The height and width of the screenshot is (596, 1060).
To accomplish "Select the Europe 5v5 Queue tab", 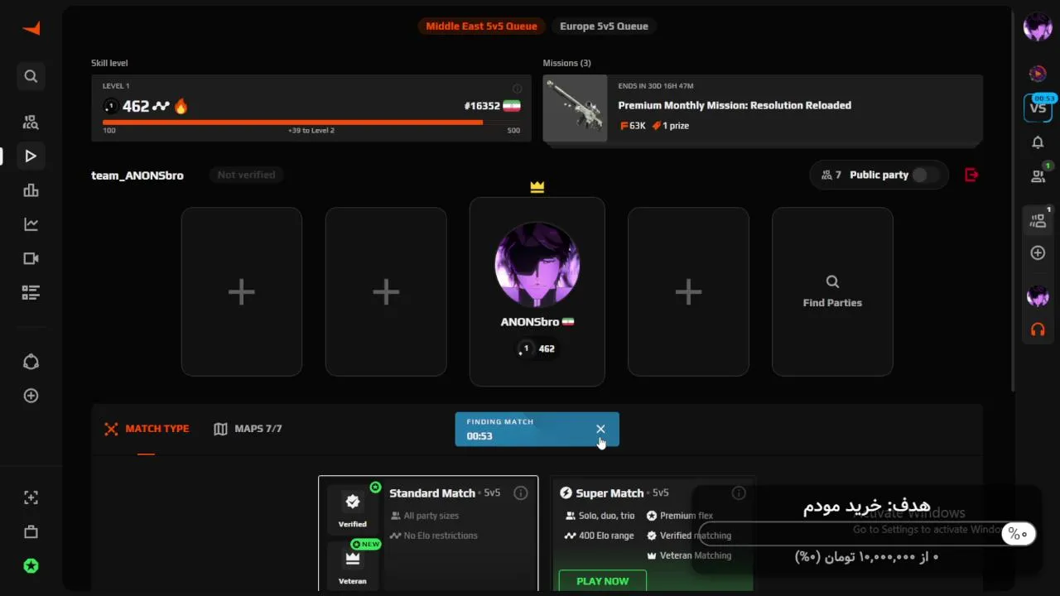I will 604,26.
